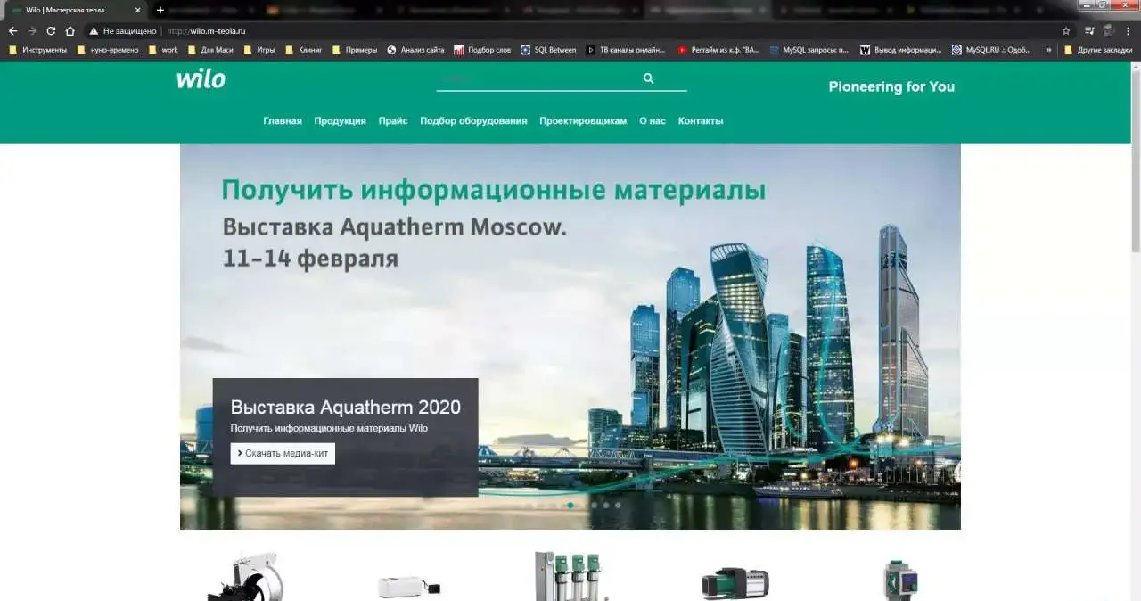Open the browser home page icon

click(70, 30)
